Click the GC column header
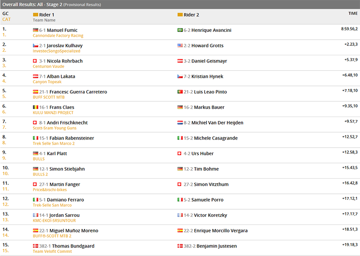Viewport: 360px width, 256px height. pyautogui.click(x=5, y=13)
